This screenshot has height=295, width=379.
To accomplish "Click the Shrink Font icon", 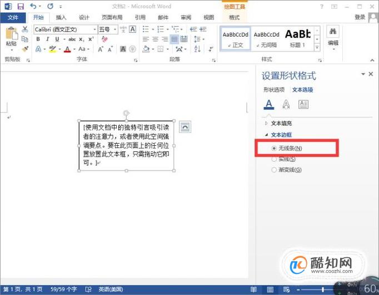I will [110, 49].
